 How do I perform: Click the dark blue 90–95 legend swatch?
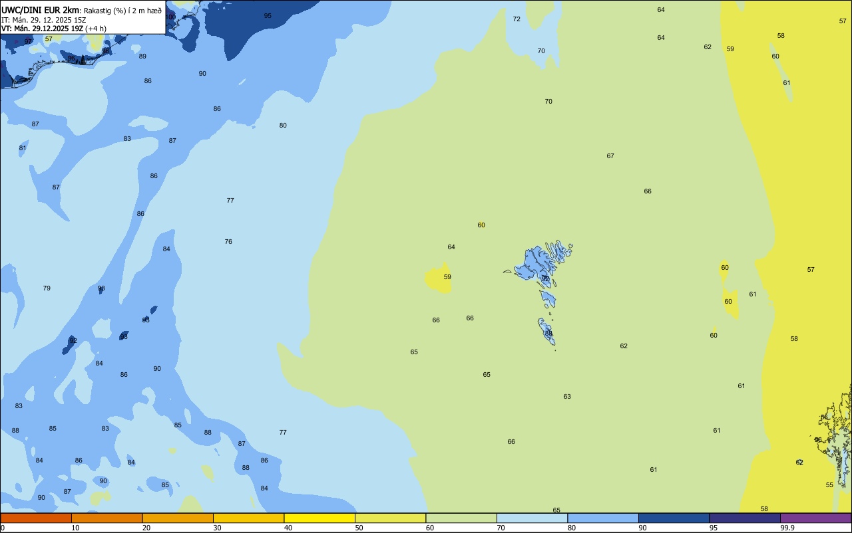[674, 518]
